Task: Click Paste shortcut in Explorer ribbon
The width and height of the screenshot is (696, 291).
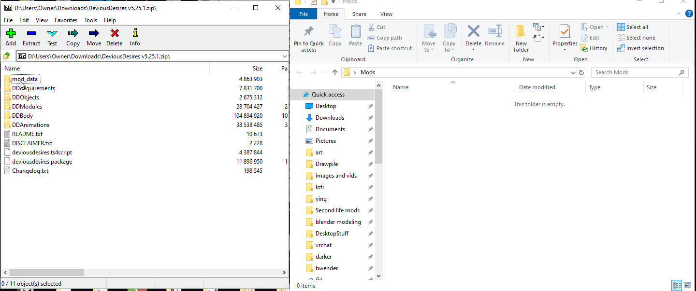Action: pos(390,48)
